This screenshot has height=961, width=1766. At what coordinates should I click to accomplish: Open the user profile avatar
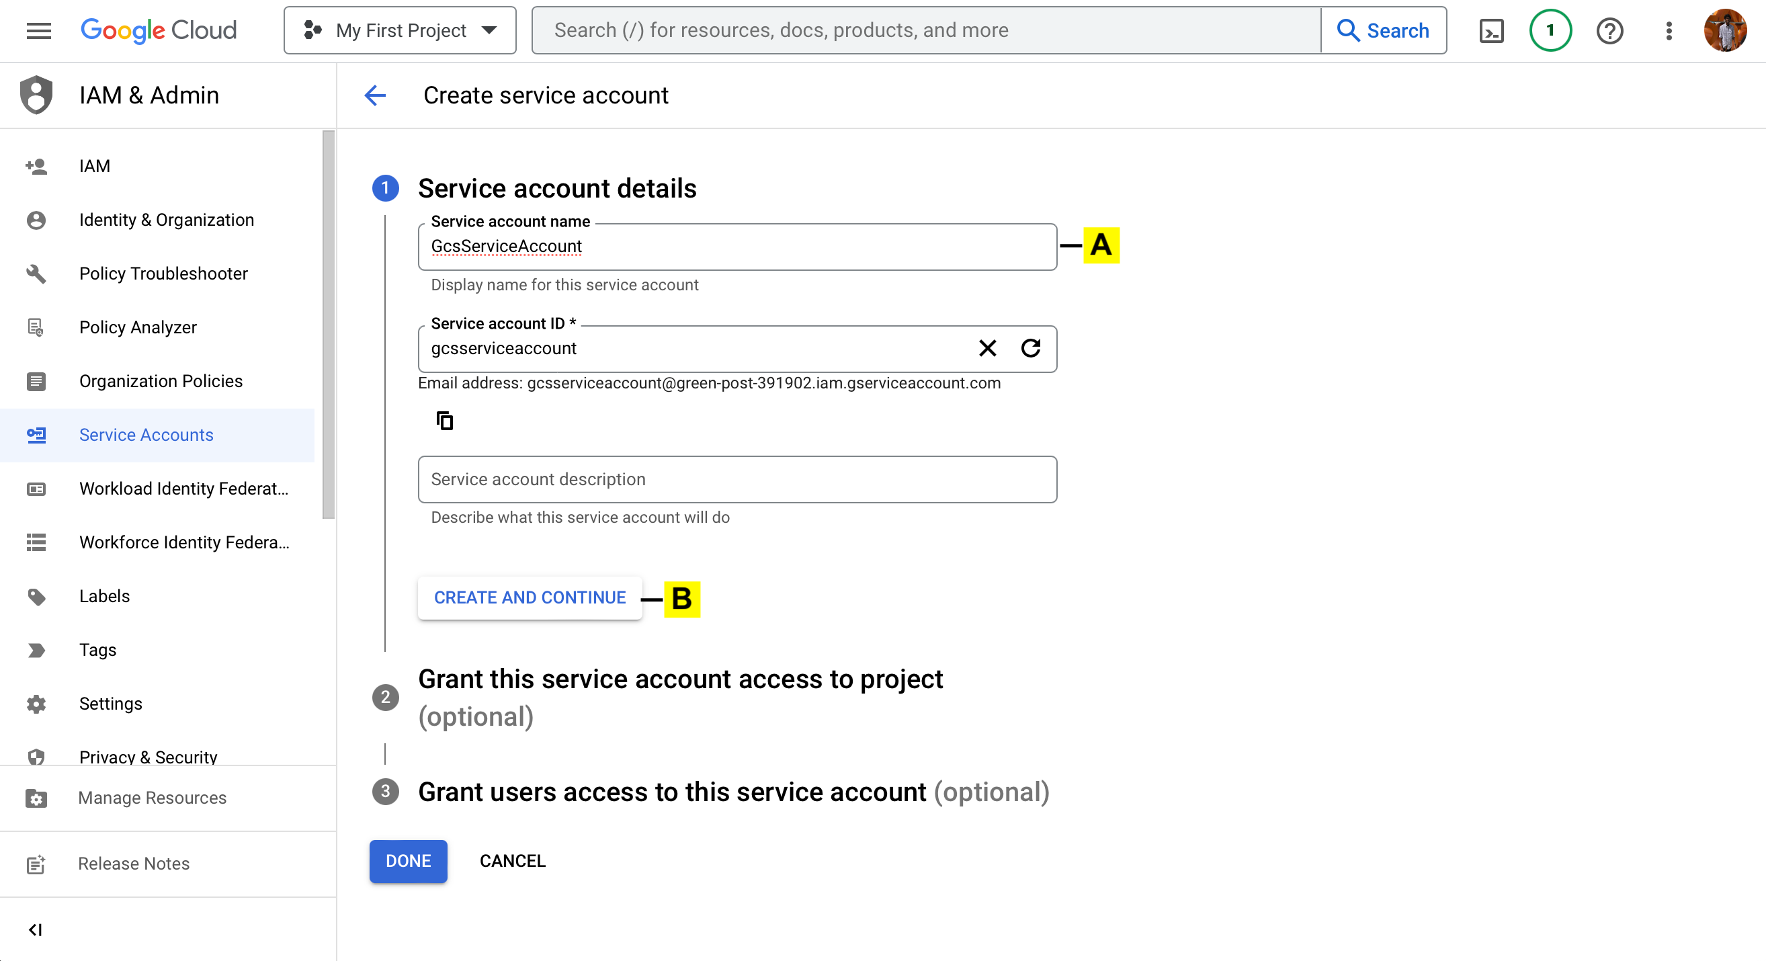[x=1725, y=31]
